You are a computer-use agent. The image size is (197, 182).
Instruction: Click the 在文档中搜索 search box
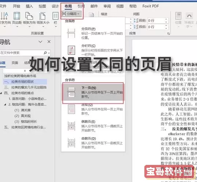coord(21,53)
